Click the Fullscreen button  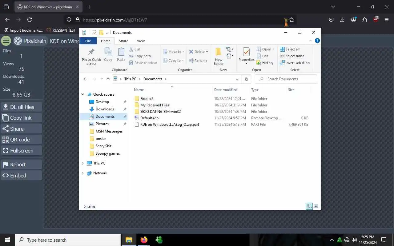coord(21,151)
